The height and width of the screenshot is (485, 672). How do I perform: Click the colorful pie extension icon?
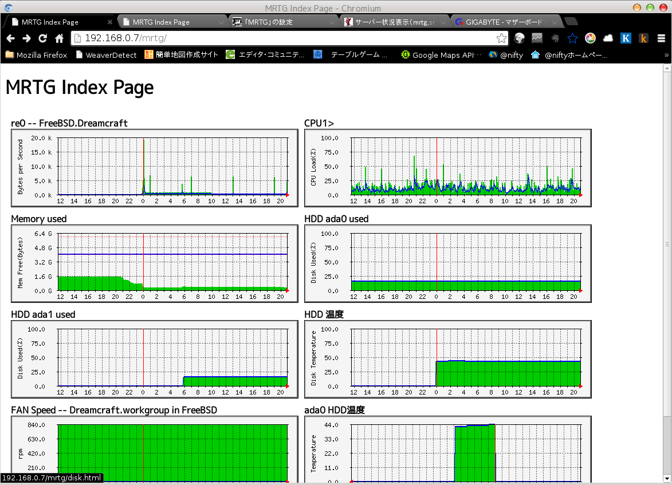coord(590,38)
